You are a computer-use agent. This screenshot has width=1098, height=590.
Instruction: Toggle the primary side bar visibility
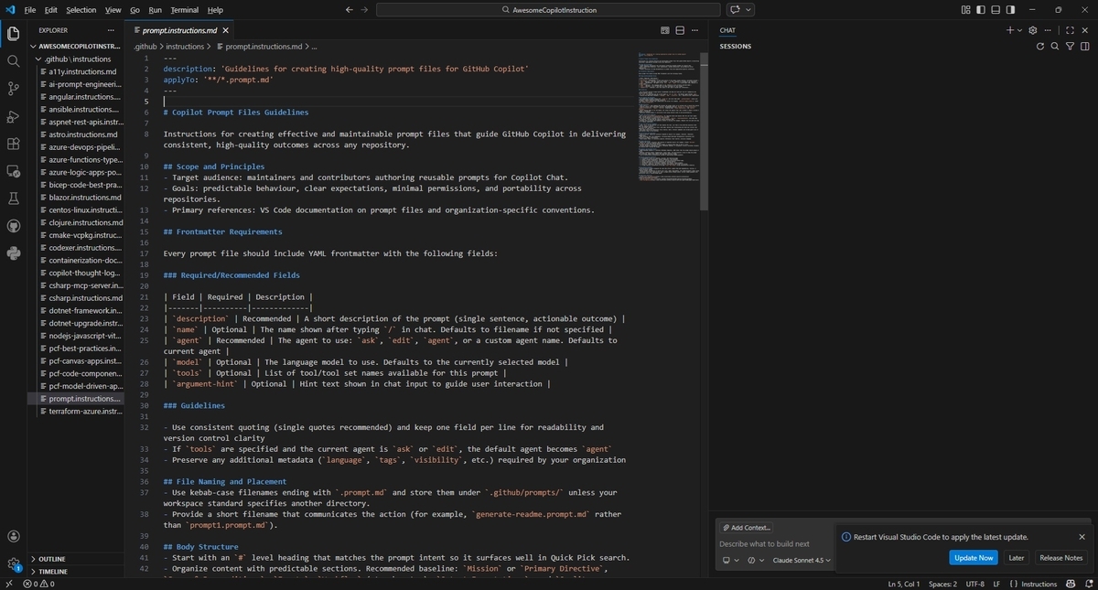pos(981,9)
